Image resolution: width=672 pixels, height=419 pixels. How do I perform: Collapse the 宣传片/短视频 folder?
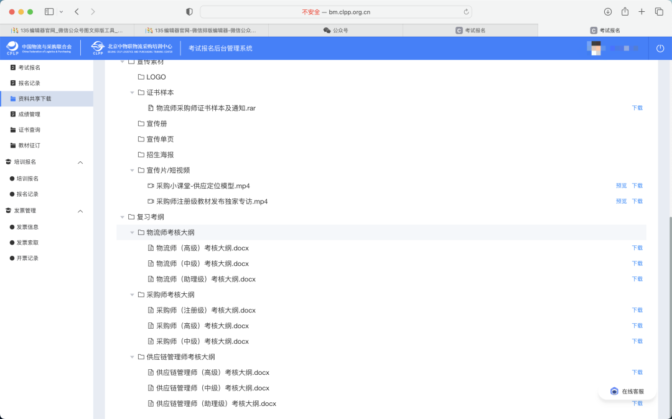132,169
